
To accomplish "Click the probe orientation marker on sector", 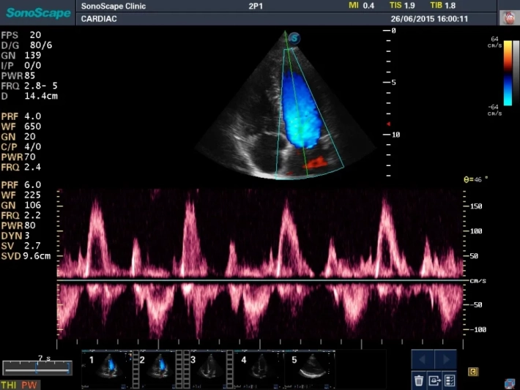I will pos(294,37).
